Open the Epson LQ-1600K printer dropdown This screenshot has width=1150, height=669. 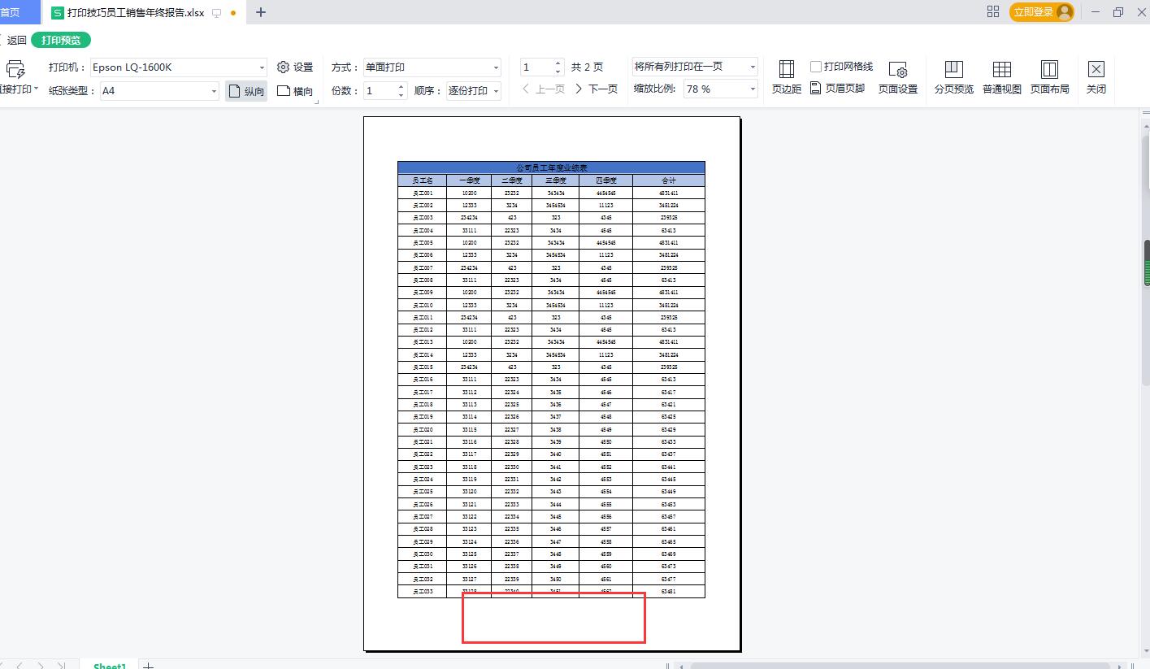click(262, 67)
